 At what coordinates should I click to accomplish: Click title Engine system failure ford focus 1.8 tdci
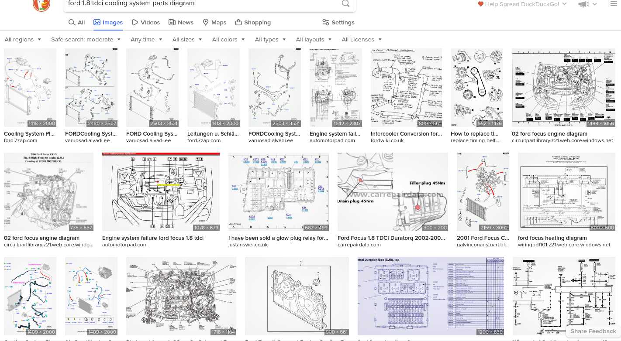click(153, 238)
